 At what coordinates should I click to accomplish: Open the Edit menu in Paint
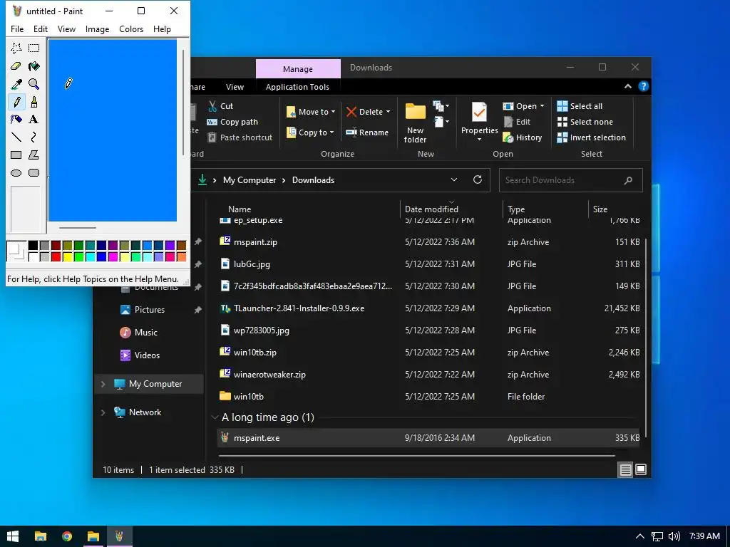(x=41, y=28)
